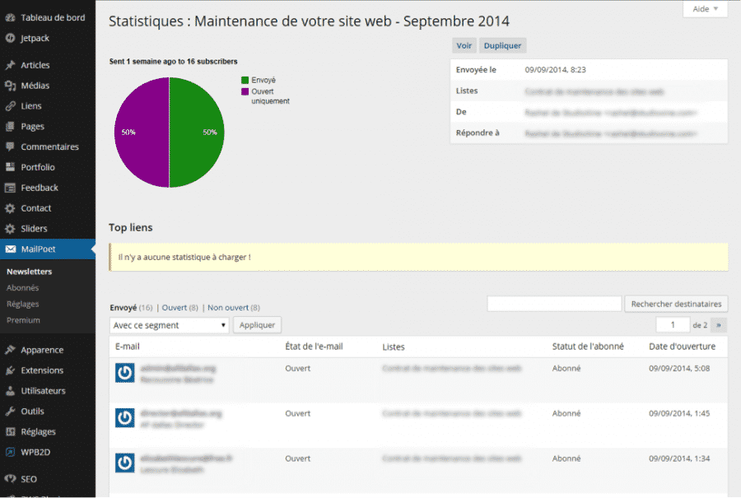Viewport: 741px width, 498px height.
Task: Click the Rechercher destinataires button
Action: 676,305
